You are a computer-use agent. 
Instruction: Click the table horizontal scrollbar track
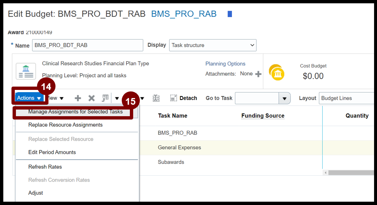click(x=351, y=173)
